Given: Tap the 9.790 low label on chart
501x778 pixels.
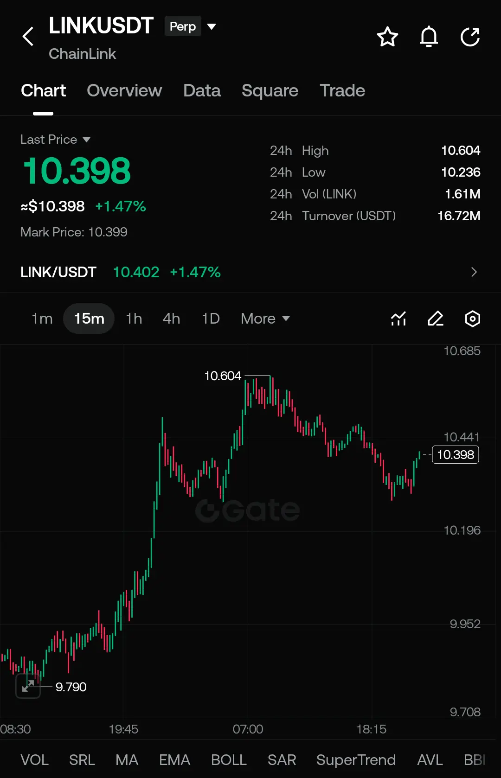Looking at the screenshot, I should pyautogui.click(x=71, y=687).
